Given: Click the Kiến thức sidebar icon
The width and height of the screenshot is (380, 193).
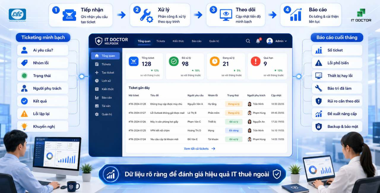Looking at the screenshot, I should [97, 89].
